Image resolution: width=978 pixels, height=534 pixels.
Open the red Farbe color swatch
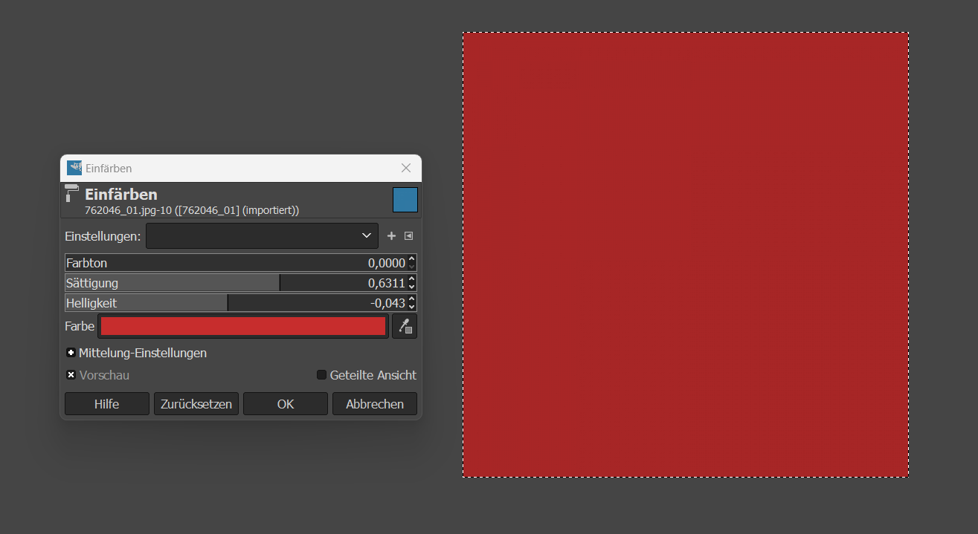[243, 326]
